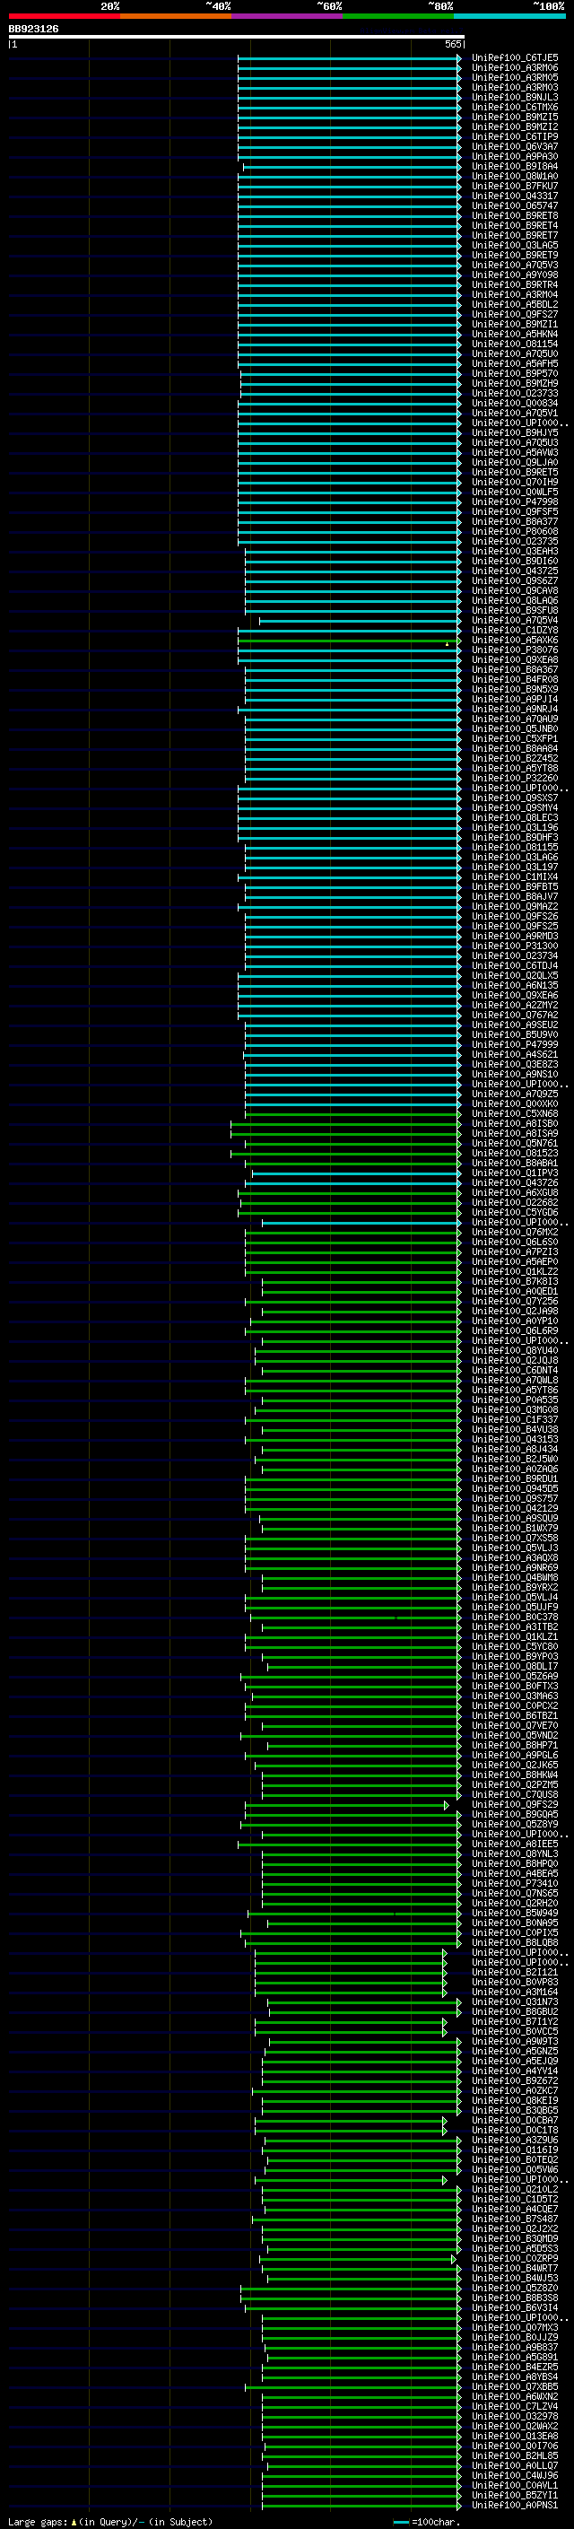
Task: Select hit label UniRef100_Q8W1A0
Action: 515,177
